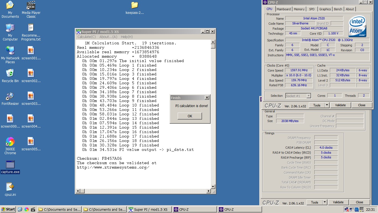Close the Finish dialog with X
The height and width of the screenshot is (213, 378).
click(x=207, y=98)
